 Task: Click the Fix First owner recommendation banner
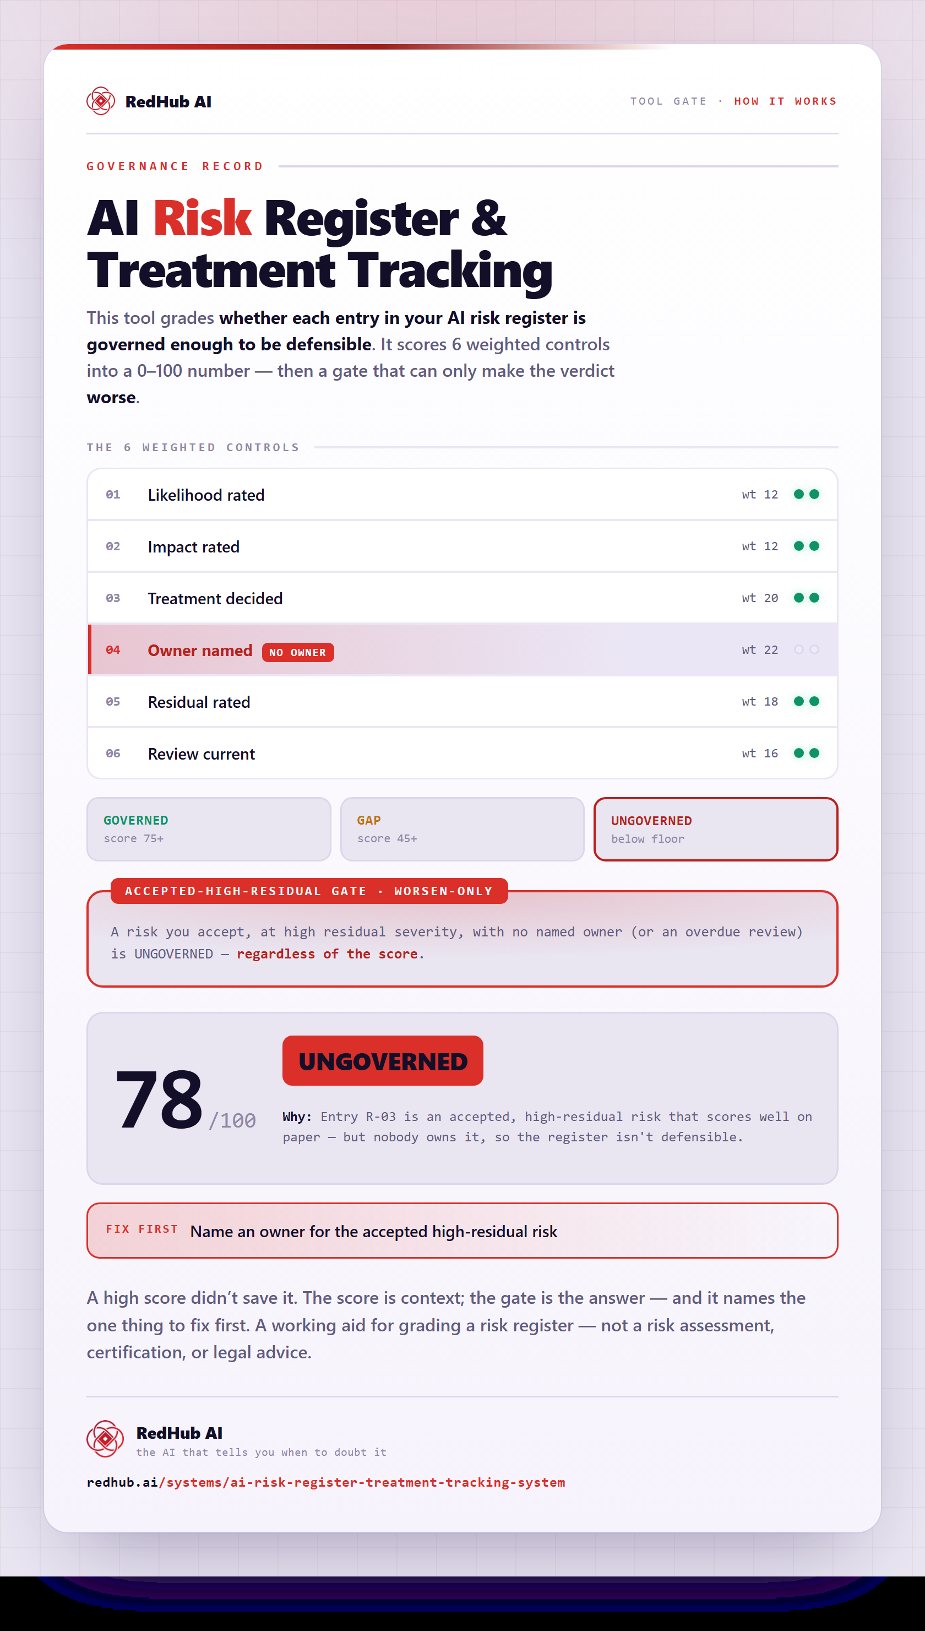(462, 1230)
